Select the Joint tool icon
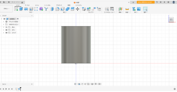Image resolution: width=177 pixels, height=92 pixels. tap(94, 9)
